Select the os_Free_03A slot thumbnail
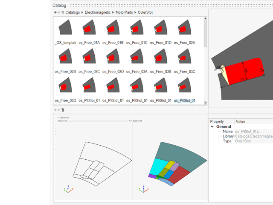This screenshot has height=205, width=273. (x=137, y=56)
